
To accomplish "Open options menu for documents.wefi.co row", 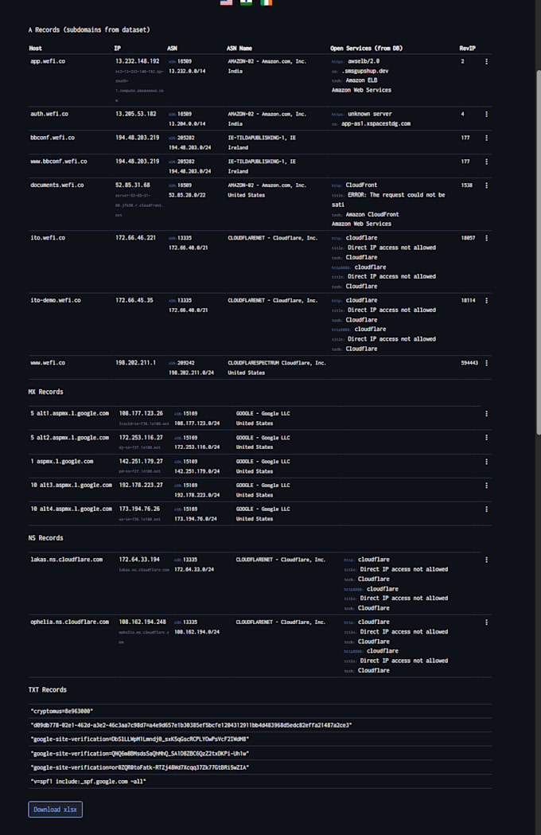I will click(486, 185).
